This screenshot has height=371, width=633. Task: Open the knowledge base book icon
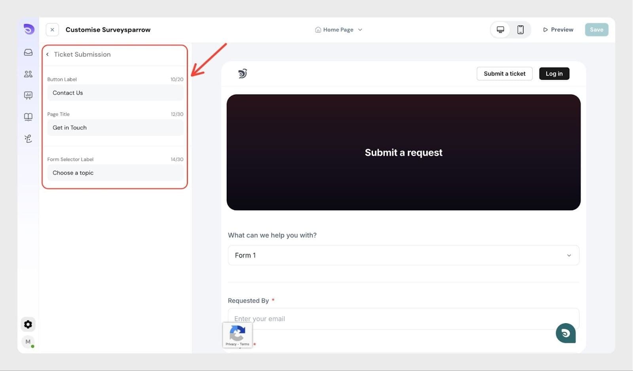[x=28, y=117]
